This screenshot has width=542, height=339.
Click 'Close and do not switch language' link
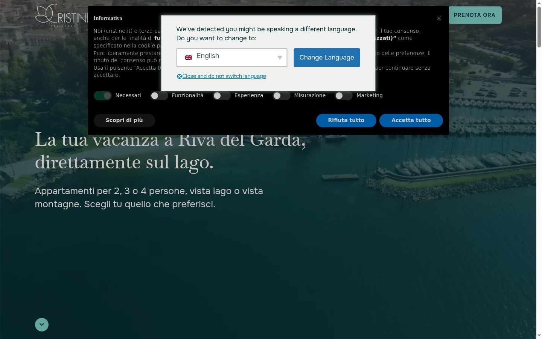pos(224,76)
